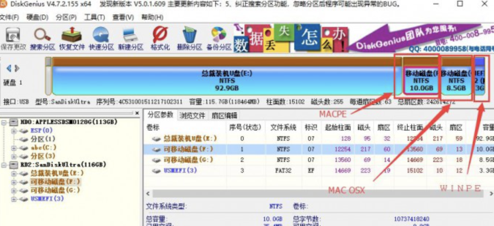Select the 可移动磁盘(F:) row in partition table
Image resolution: width=494 pixels, height=226 pixels.
319,149
